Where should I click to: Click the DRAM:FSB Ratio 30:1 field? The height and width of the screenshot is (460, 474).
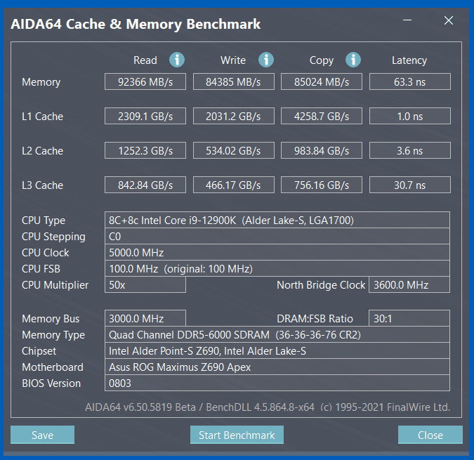click(x=409, y=318)
